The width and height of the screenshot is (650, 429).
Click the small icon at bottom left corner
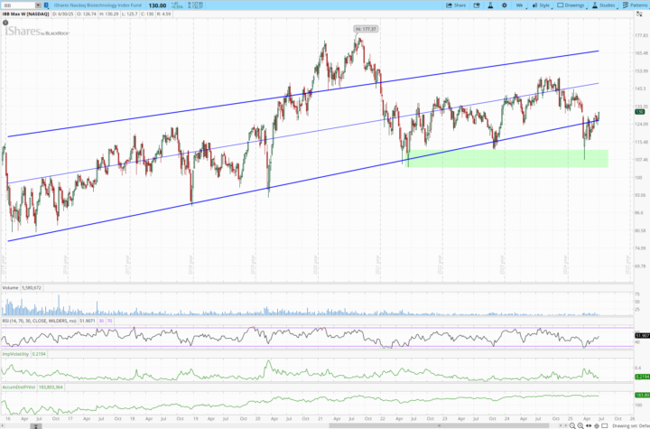pyautogui.click(x=36, y=426)
